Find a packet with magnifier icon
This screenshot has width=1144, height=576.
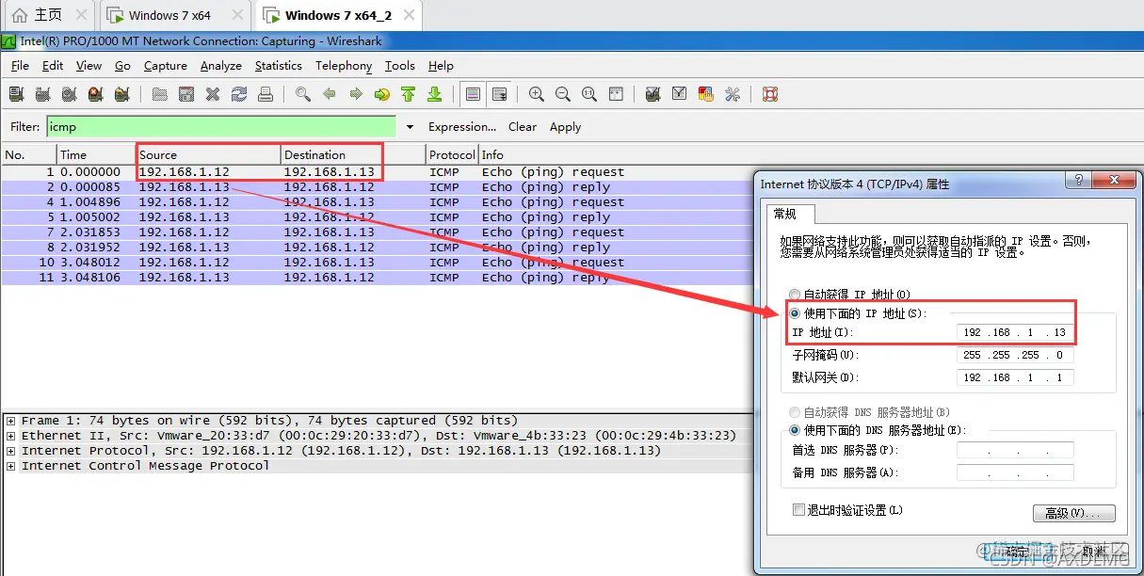coord(303,94)
